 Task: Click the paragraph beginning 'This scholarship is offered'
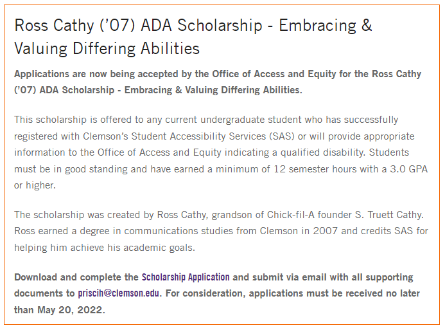pyautogui.click(x=221, y=152)
